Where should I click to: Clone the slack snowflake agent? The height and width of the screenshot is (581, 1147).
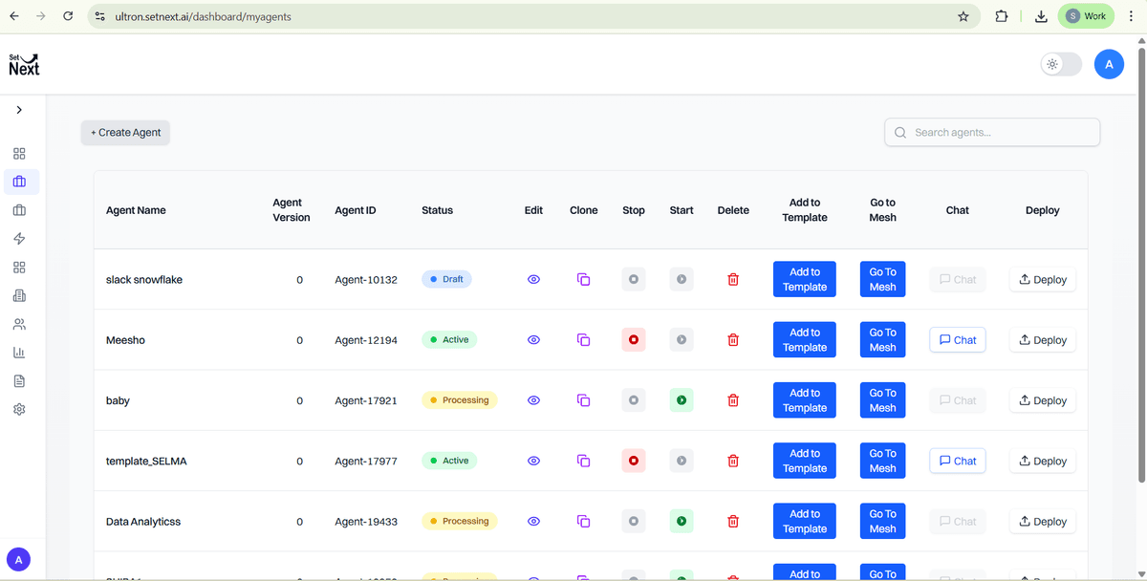[583, 280]
